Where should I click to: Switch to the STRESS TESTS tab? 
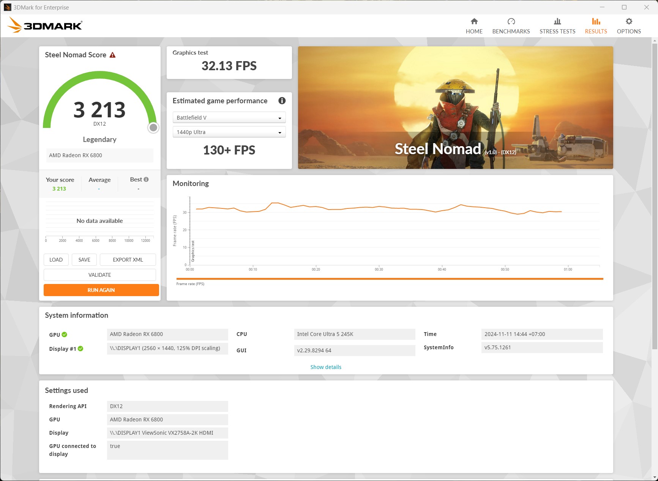[x=557, y=26]
